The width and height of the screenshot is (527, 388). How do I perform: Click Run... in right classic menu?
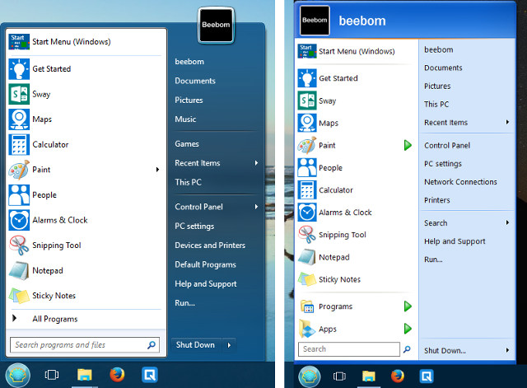click(x=433, y=259)
